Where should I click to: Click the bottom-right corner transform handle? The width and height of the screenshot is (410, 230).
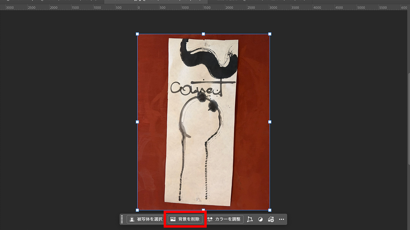coord(270,209)
